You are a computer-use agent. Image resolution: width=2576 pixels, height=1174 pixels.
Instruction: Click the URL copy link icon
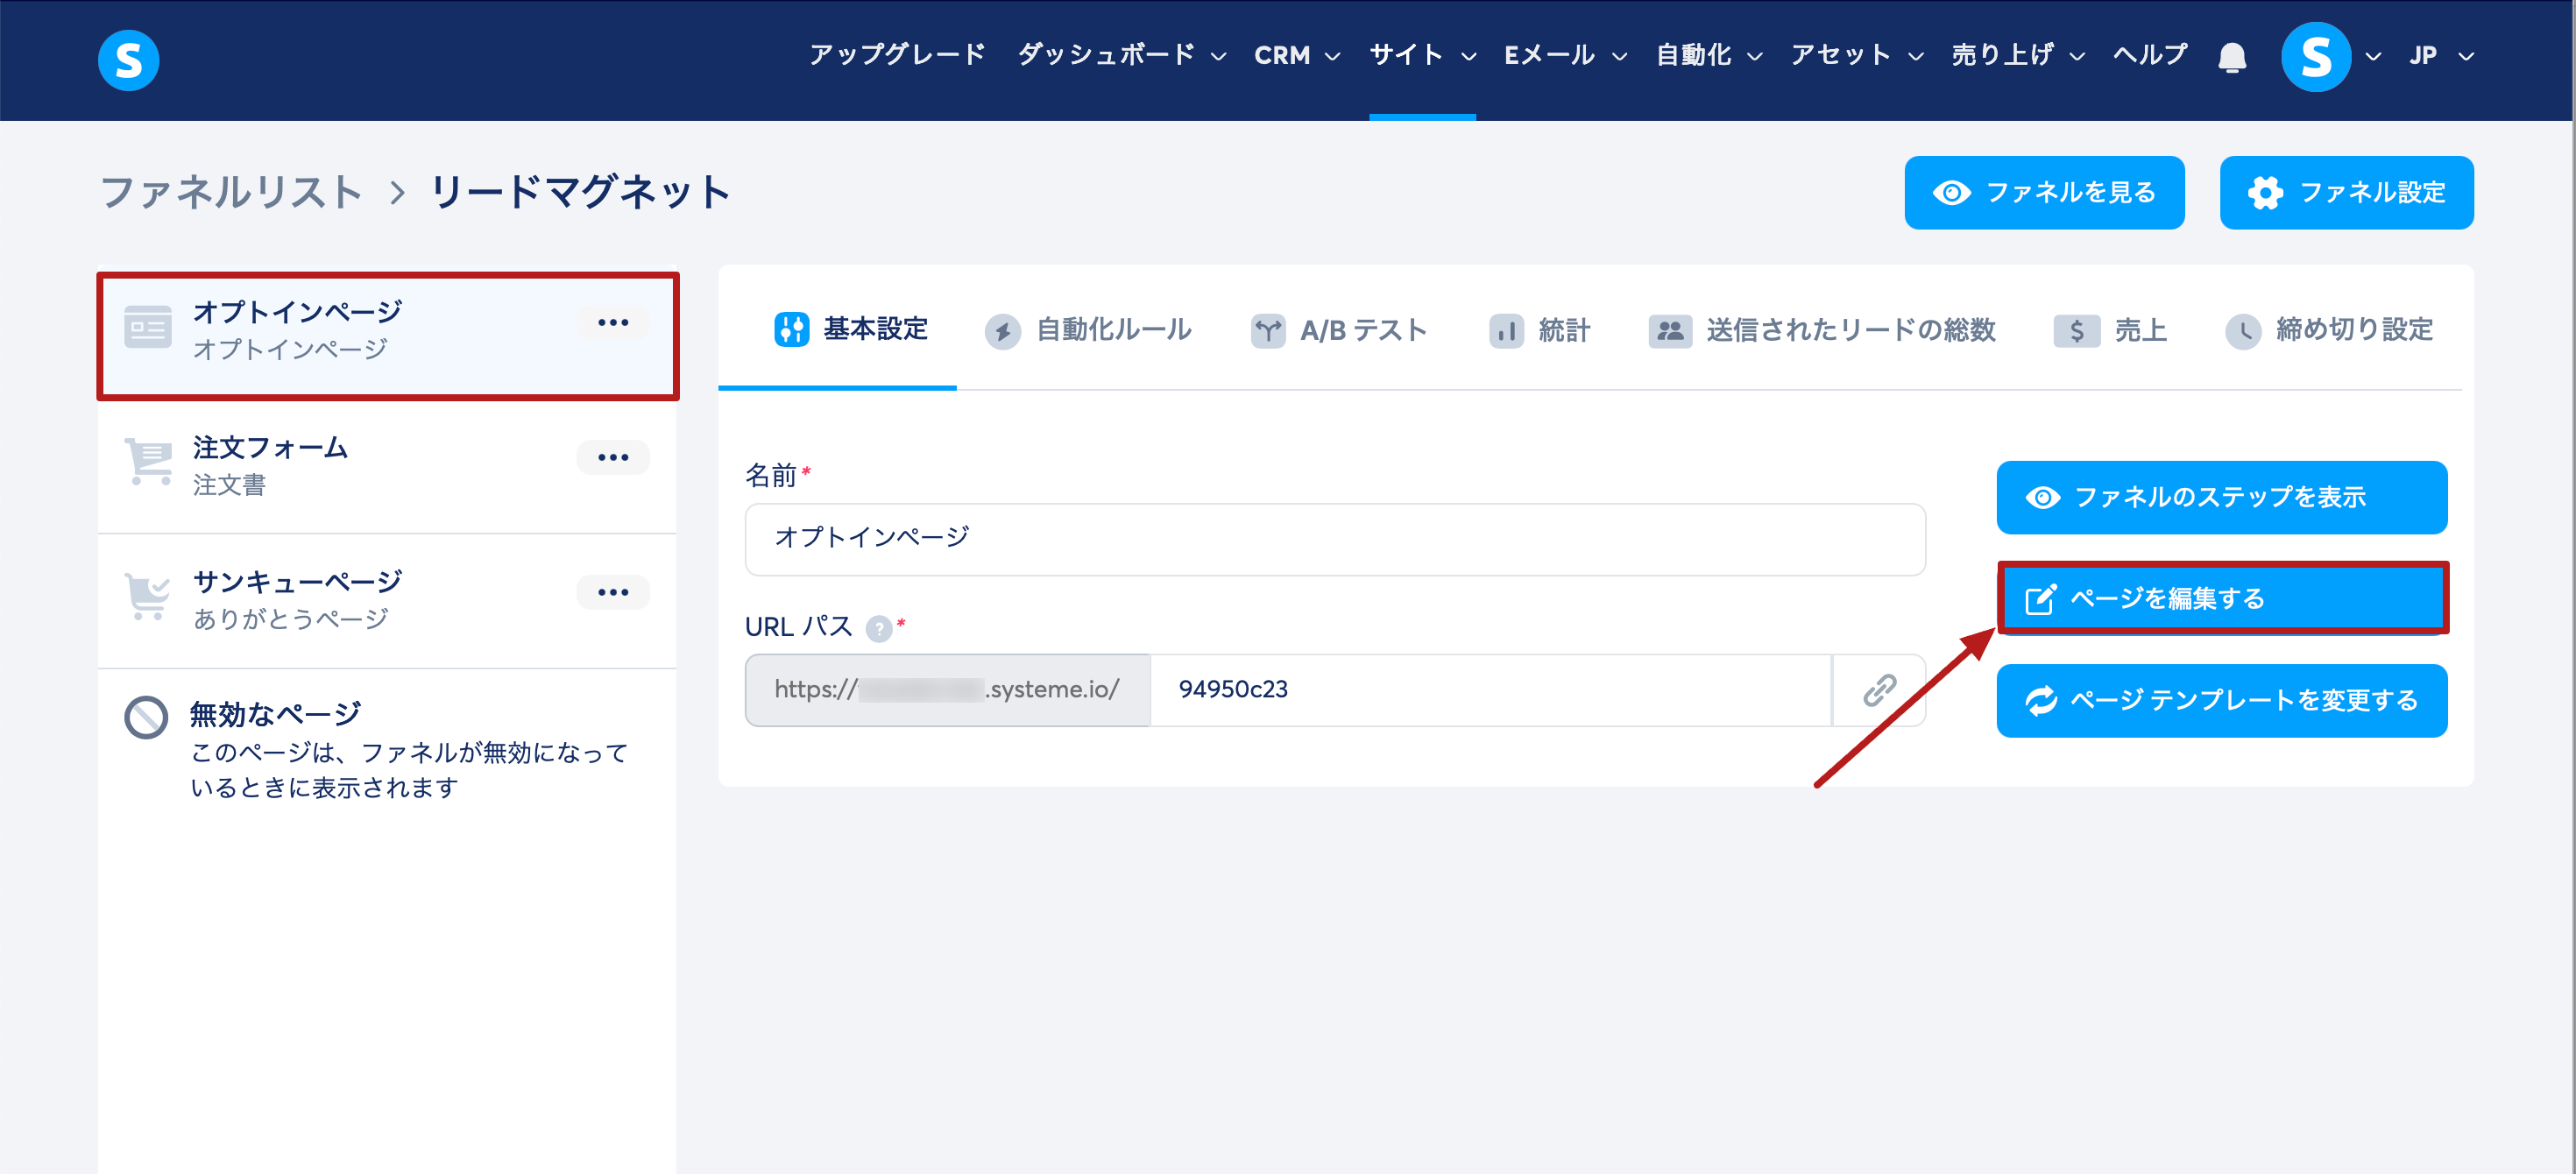point(1878,690)
